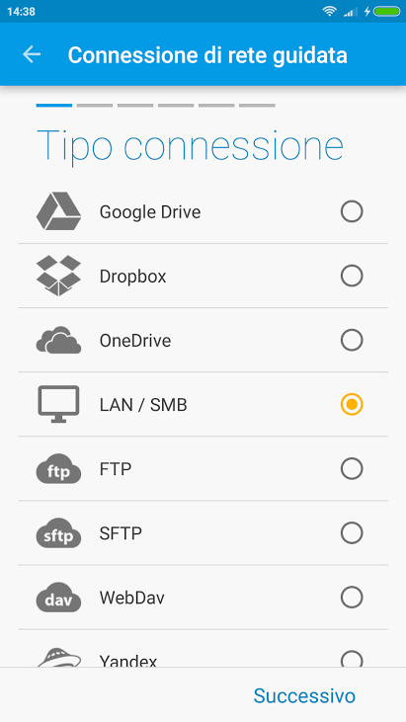Tap the Yandex list entry label
Image resolution: width=406 pixels, height=722 pixels.
coord(128,661)
